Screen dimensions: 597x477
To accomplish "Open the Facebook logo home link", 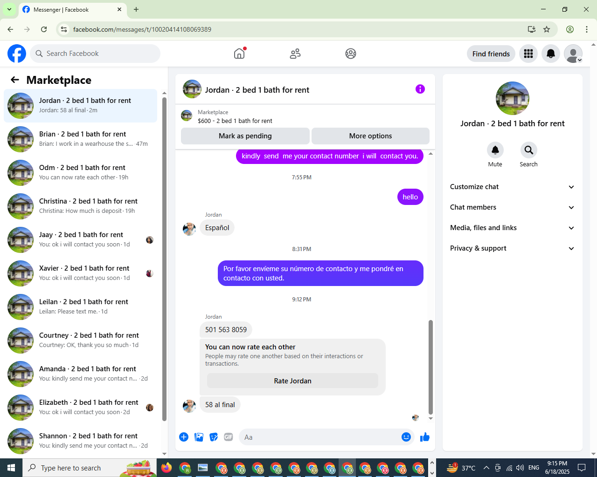I will [17, 54].
